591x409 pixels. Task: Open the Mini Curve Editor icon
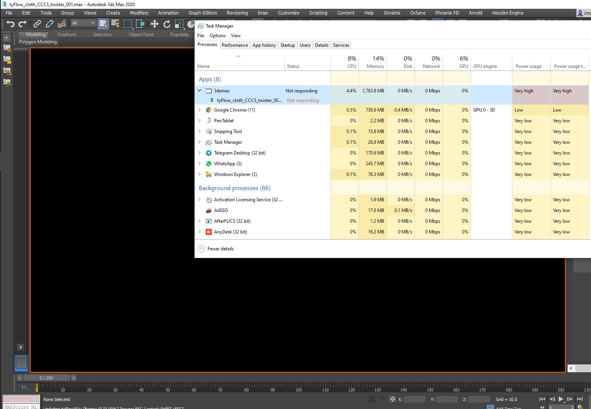(25, 387)
